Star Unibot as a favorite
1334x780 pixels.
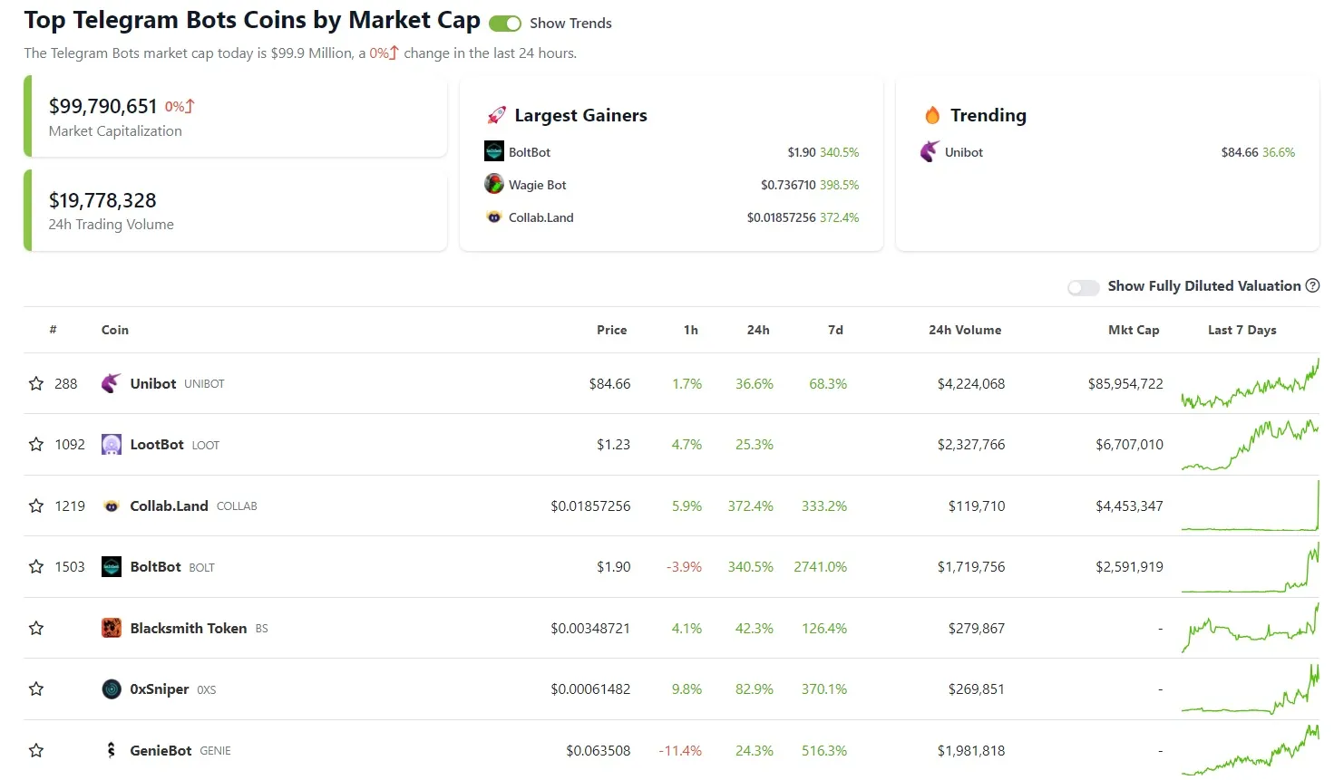pyautogui.click(x=36, y=384)
